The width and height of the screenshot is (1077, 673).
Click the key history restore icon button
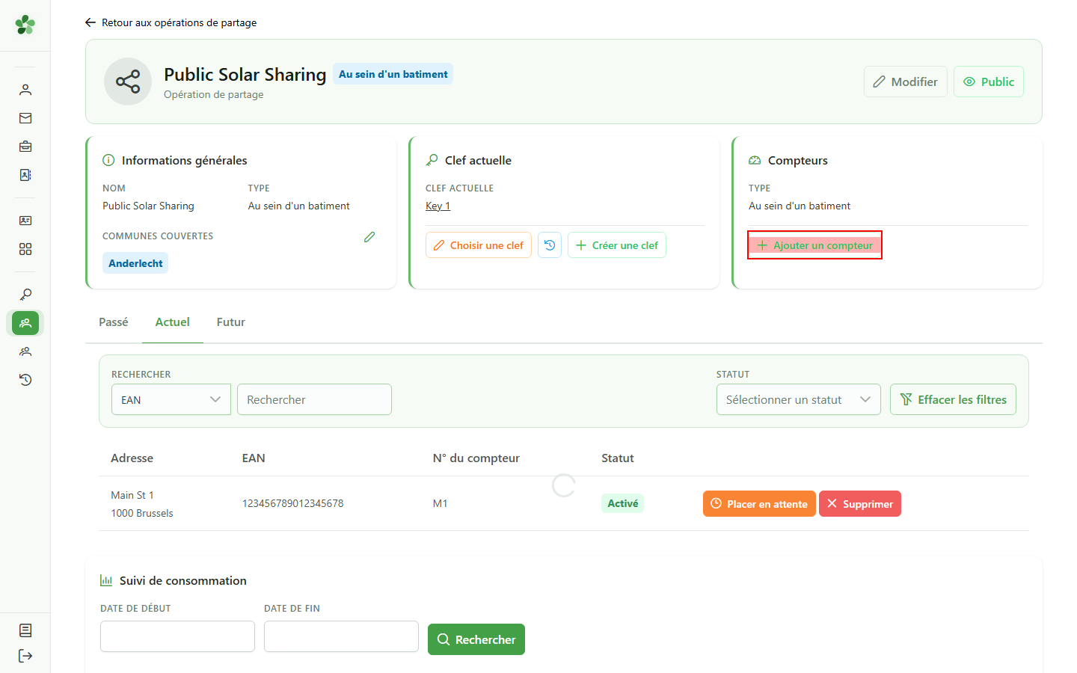(550, 245)
